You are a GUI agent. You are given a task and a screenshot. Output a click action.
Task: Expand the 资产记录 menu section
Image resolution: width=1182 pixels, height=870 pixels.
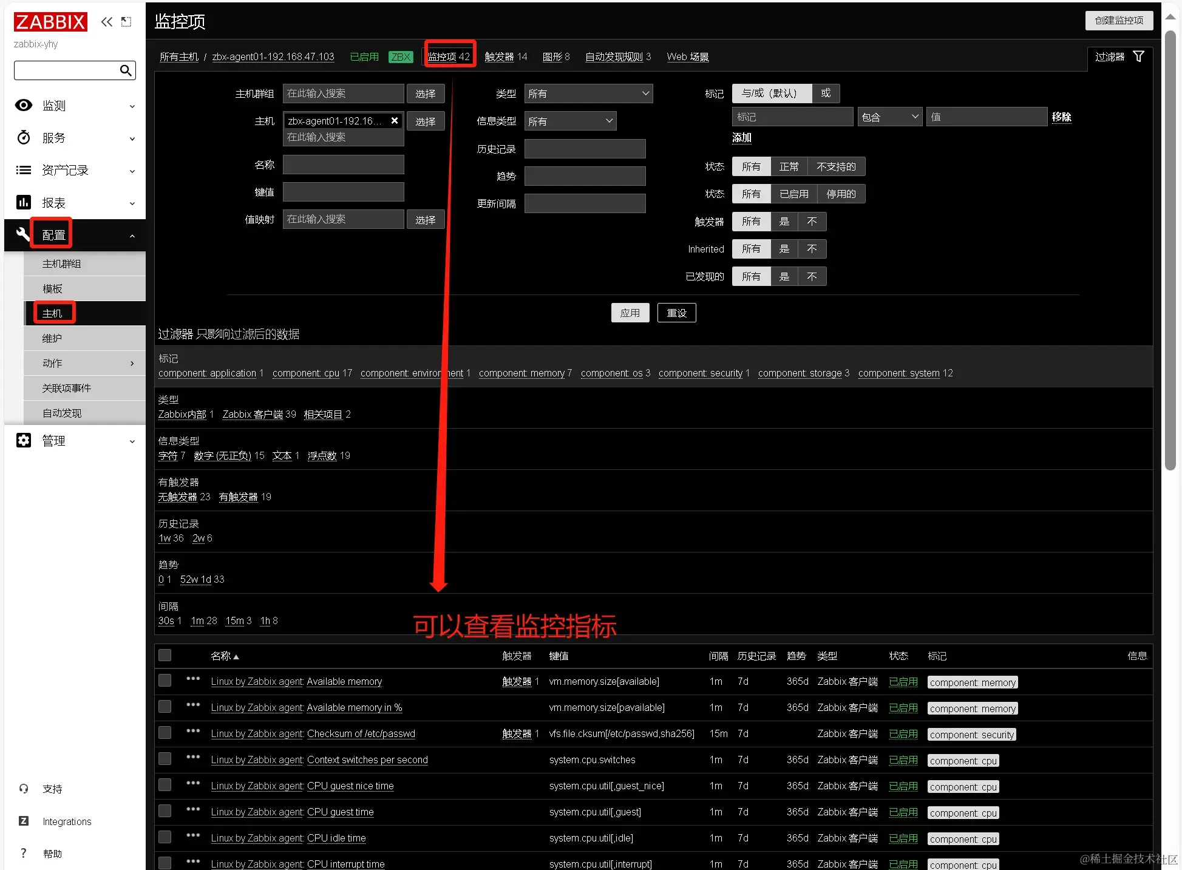point(75,170)
